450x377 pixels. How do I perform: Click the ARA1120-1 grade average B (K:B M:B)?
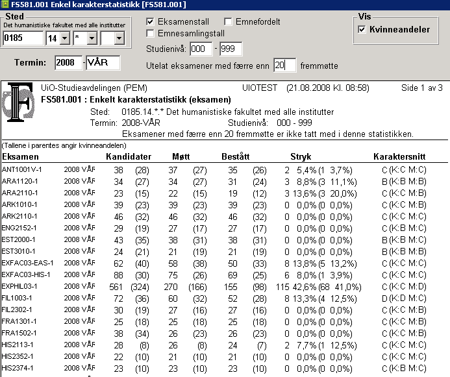click(404, 182)
